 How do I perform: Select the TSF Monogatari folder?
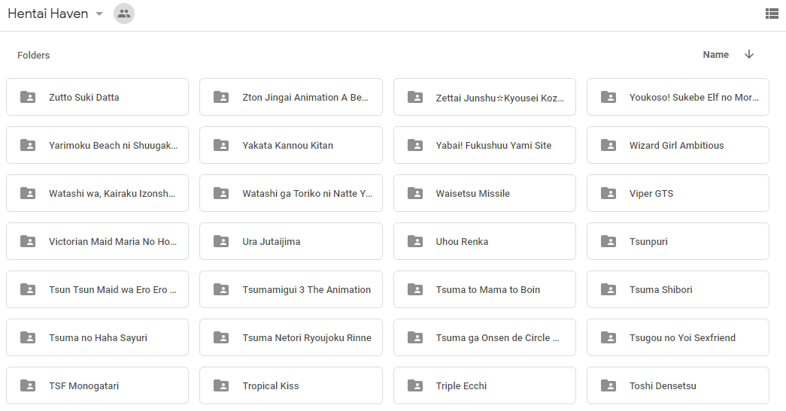coord(97,385)
